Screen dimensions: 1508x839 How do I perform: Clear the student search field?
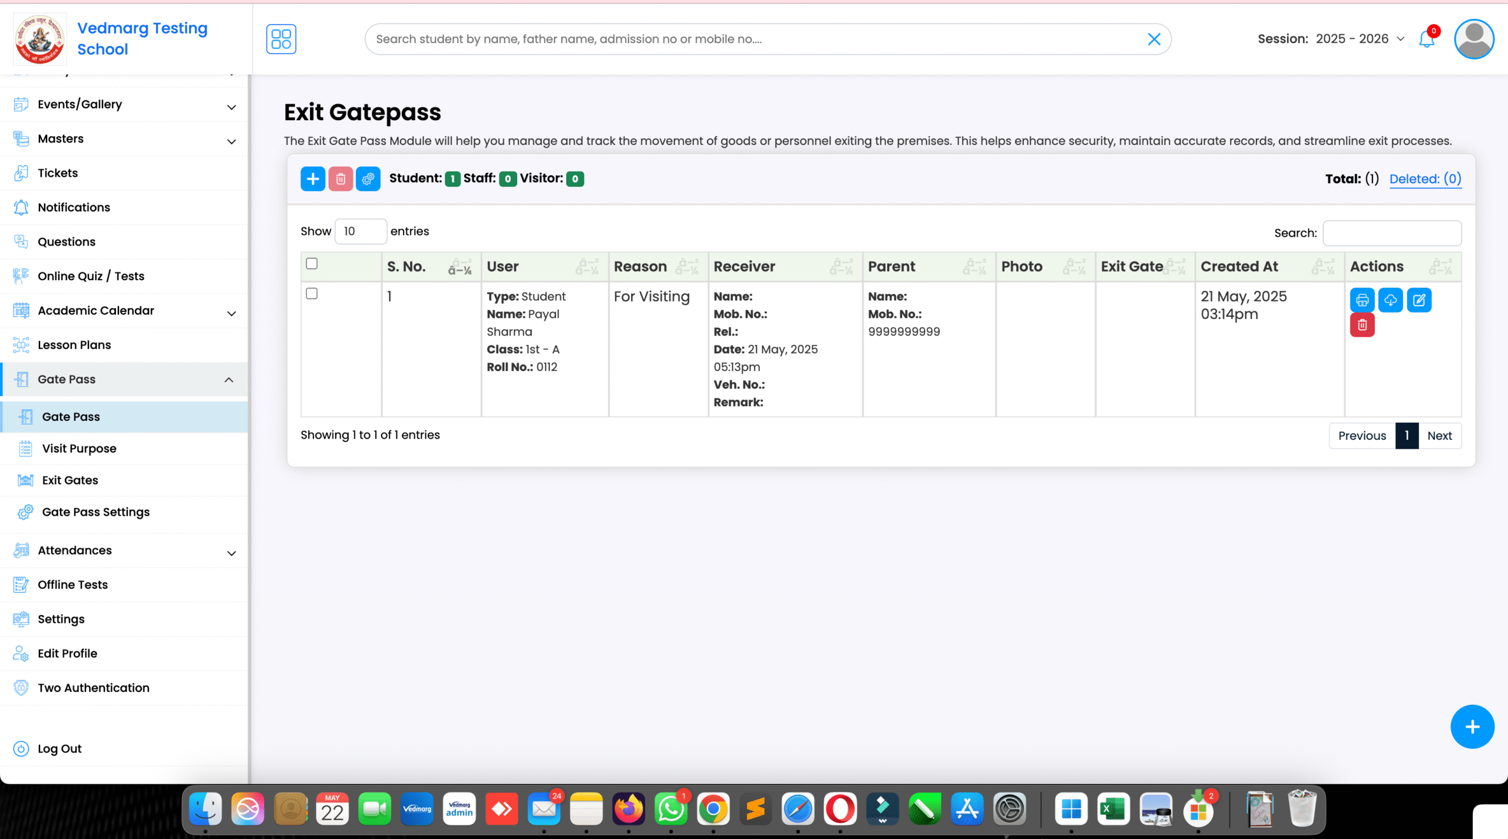click(x=1154, y=39)
